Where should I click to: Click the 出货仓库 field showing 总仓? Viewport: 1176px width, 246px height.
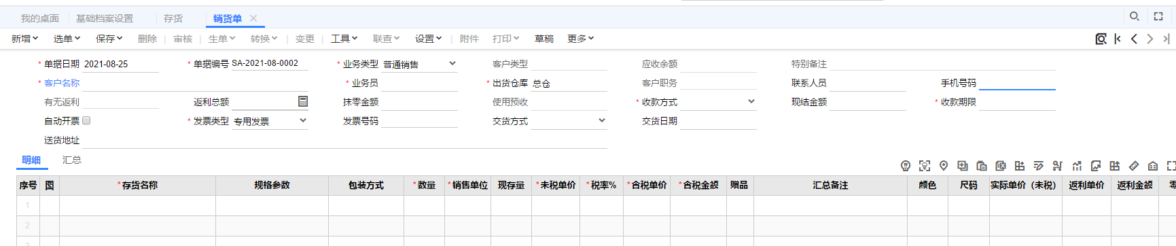[569, 83]
